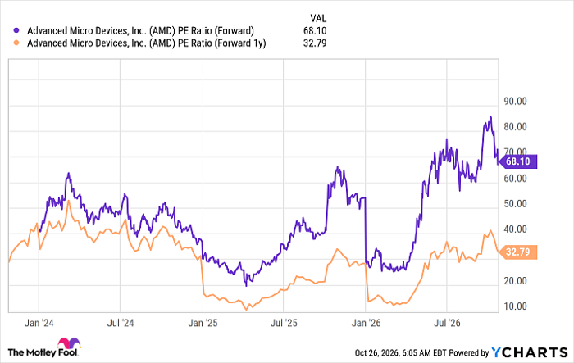Click the Jul '26 x-axis label
The height and width of the screenshot is (363, 574).
[447, 323]
